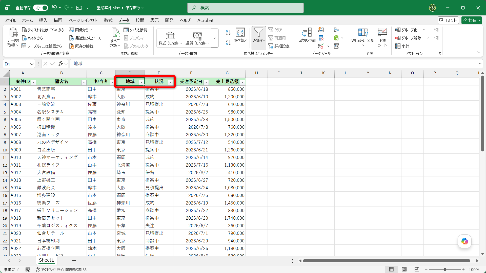Click the Consolidate icon in Data Tools

[x=336, y=30]
